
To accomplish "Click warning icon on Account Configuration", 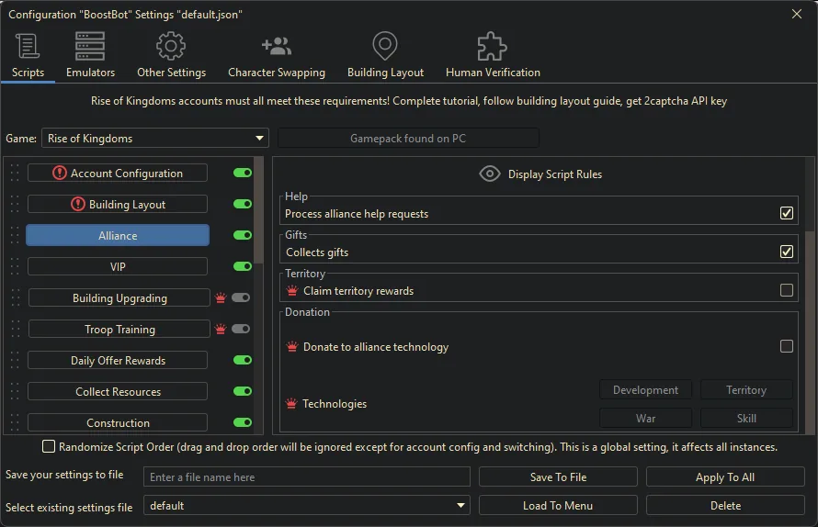I will [x=60, y=173].
